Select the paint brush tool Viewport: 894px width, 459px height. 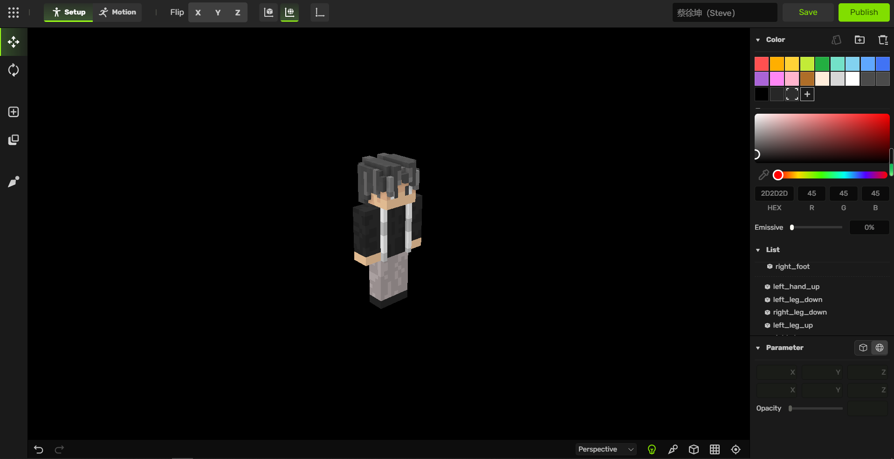click(x=14, y=182)
